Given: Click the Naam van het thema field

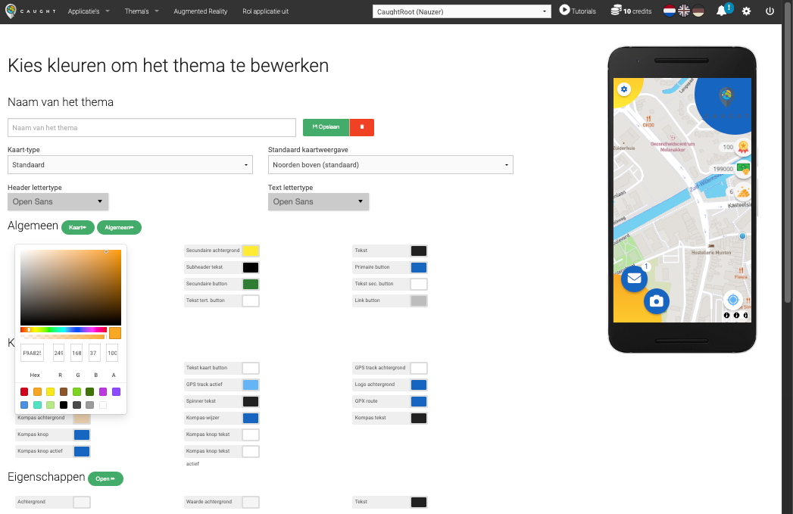Looking at the screenshot, I should tap(151, 127).
